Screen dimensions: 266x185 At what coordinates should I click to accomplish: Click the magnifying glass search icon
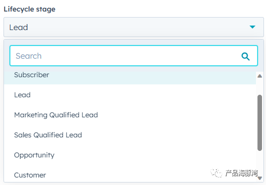point(245,56)
